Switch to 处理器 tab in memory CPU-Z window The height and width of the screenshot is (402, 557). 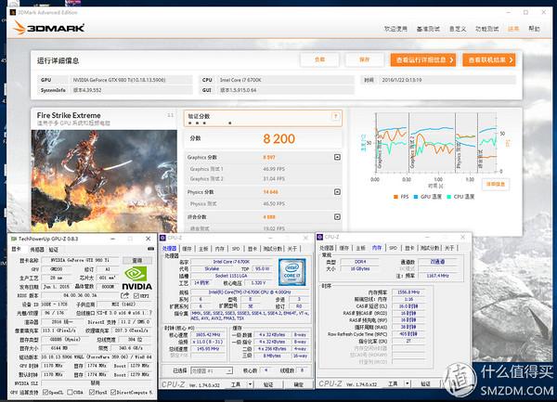327,248
